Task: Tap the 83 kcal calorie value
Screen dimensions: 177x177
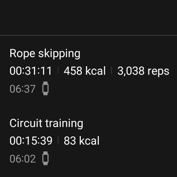Action: pyautogui.click(x=82, y=141)
